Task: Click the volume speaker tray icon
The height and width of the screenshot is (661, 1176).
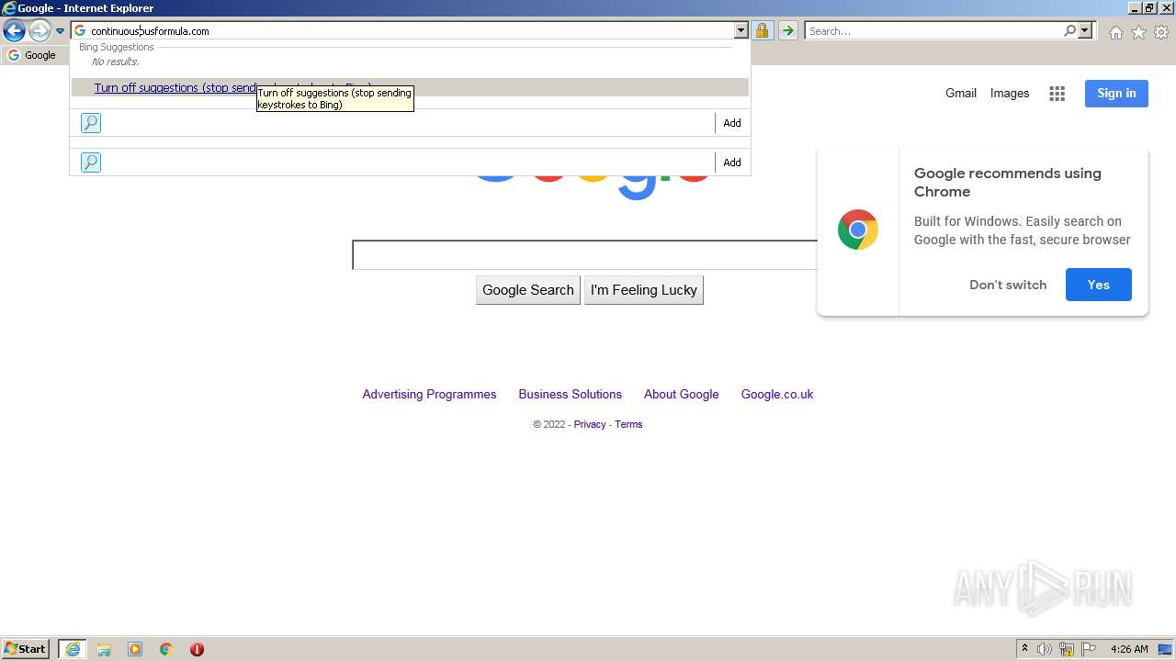Action: coord(1045,649)
